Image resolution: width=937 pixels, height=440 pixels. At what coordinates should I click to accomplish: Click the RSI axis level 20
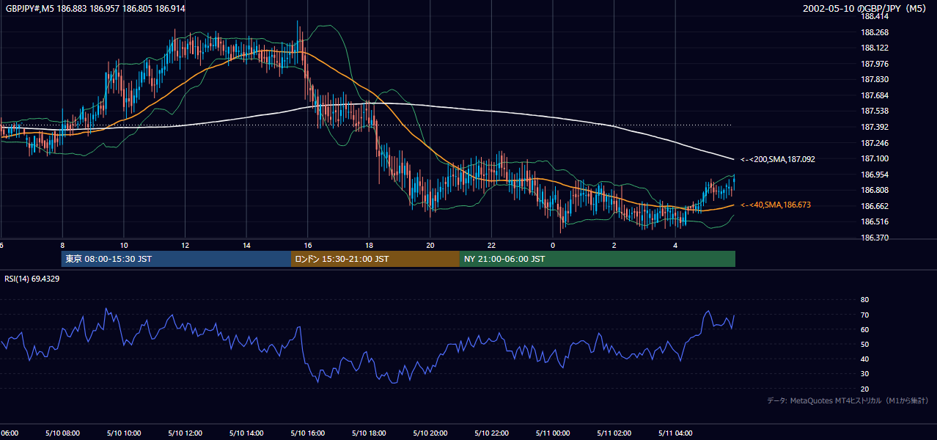click(864, 389)
